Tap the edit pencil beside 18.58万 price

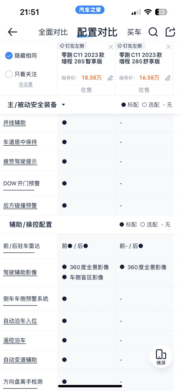click(110, 78)
